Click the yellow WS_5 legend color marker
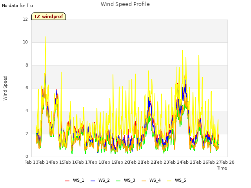The width and height of the screenshot is (251, 188). pyautogui.click(x=169, y=181)
